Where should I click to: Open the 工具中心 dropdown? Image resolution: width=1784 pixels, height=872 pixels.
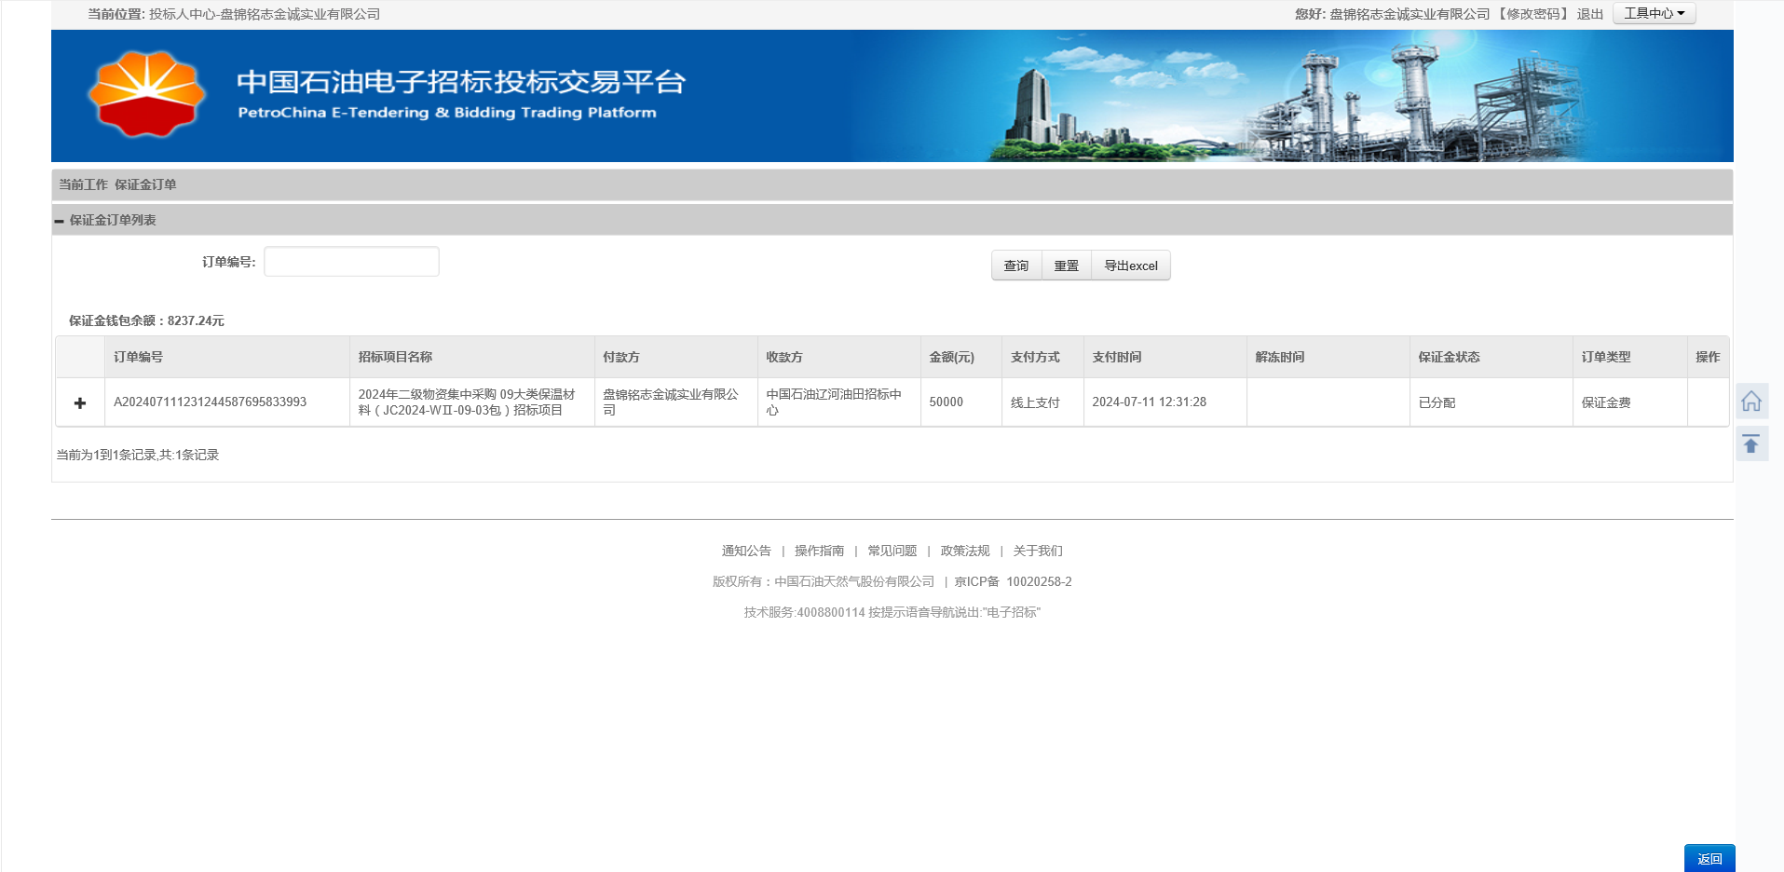(x=1655, y=13)
